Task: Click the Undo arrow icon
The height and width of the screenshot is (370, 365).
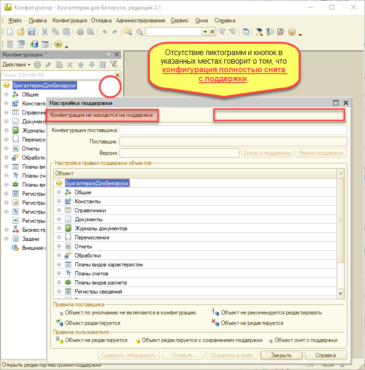Action: coord(105,32)
